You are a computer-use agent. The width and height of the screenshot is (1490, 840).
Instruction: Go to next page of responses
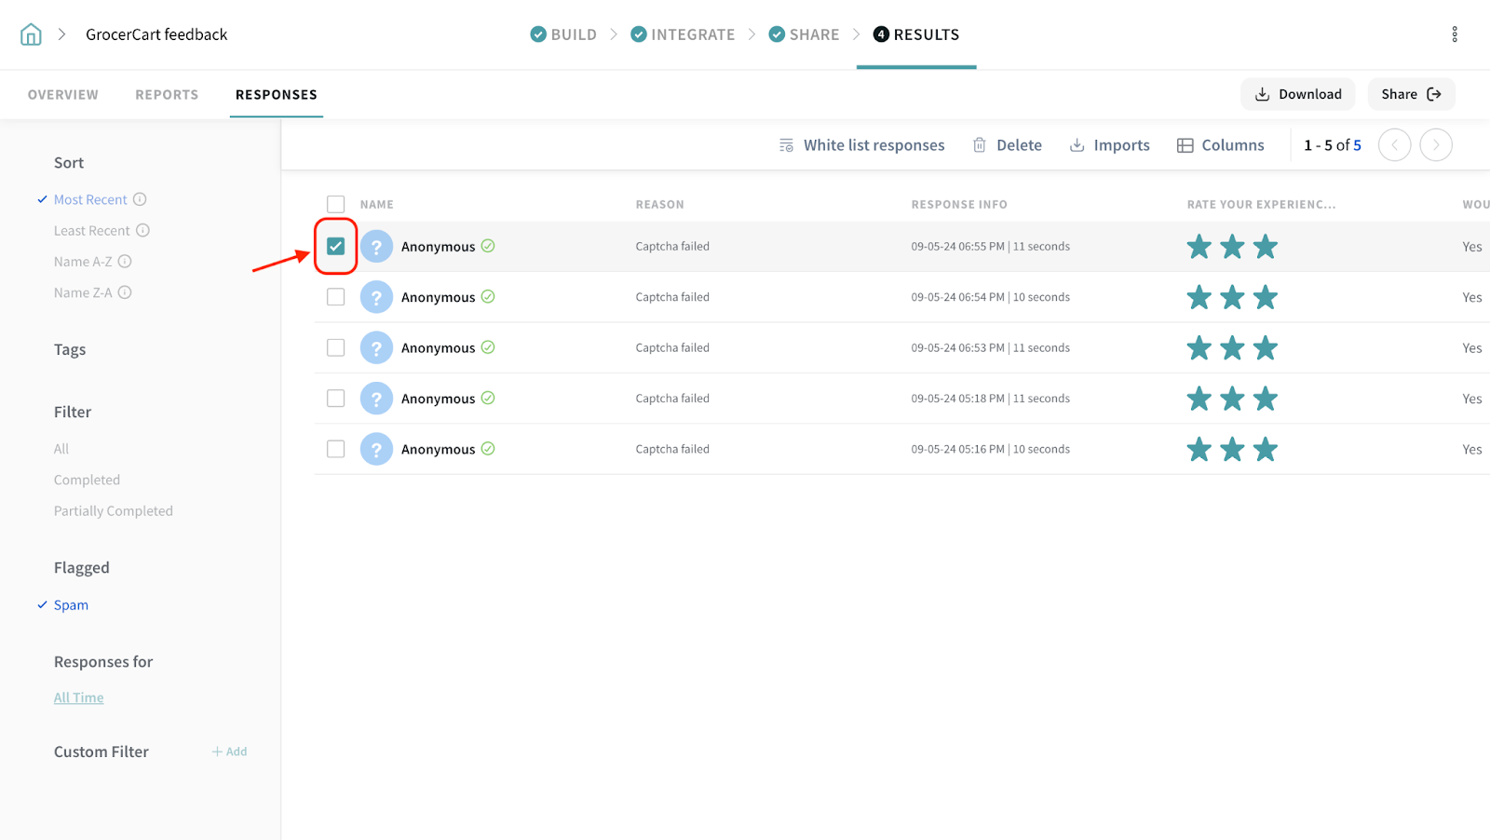coord(1435,145)
